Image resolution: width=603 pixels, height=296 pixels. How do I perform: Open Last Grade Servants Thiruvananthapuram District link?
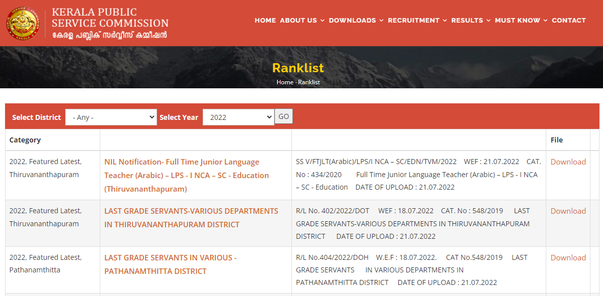tap(191, 218)
